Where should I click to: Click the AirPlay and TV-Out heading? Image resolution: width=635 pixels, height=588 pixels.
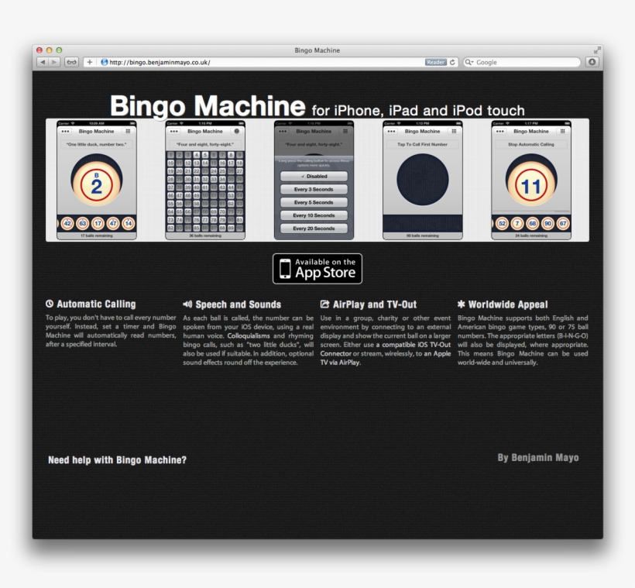point(375,304)
